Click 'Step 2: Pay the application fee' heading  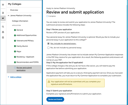point(65,62)
